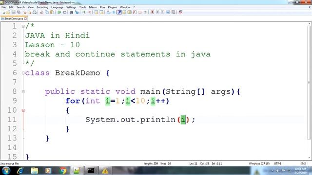Toggle the Document Map panel icon
This screenshot has width=312, height=175.
pyautogui.click(x=130, y=12)
